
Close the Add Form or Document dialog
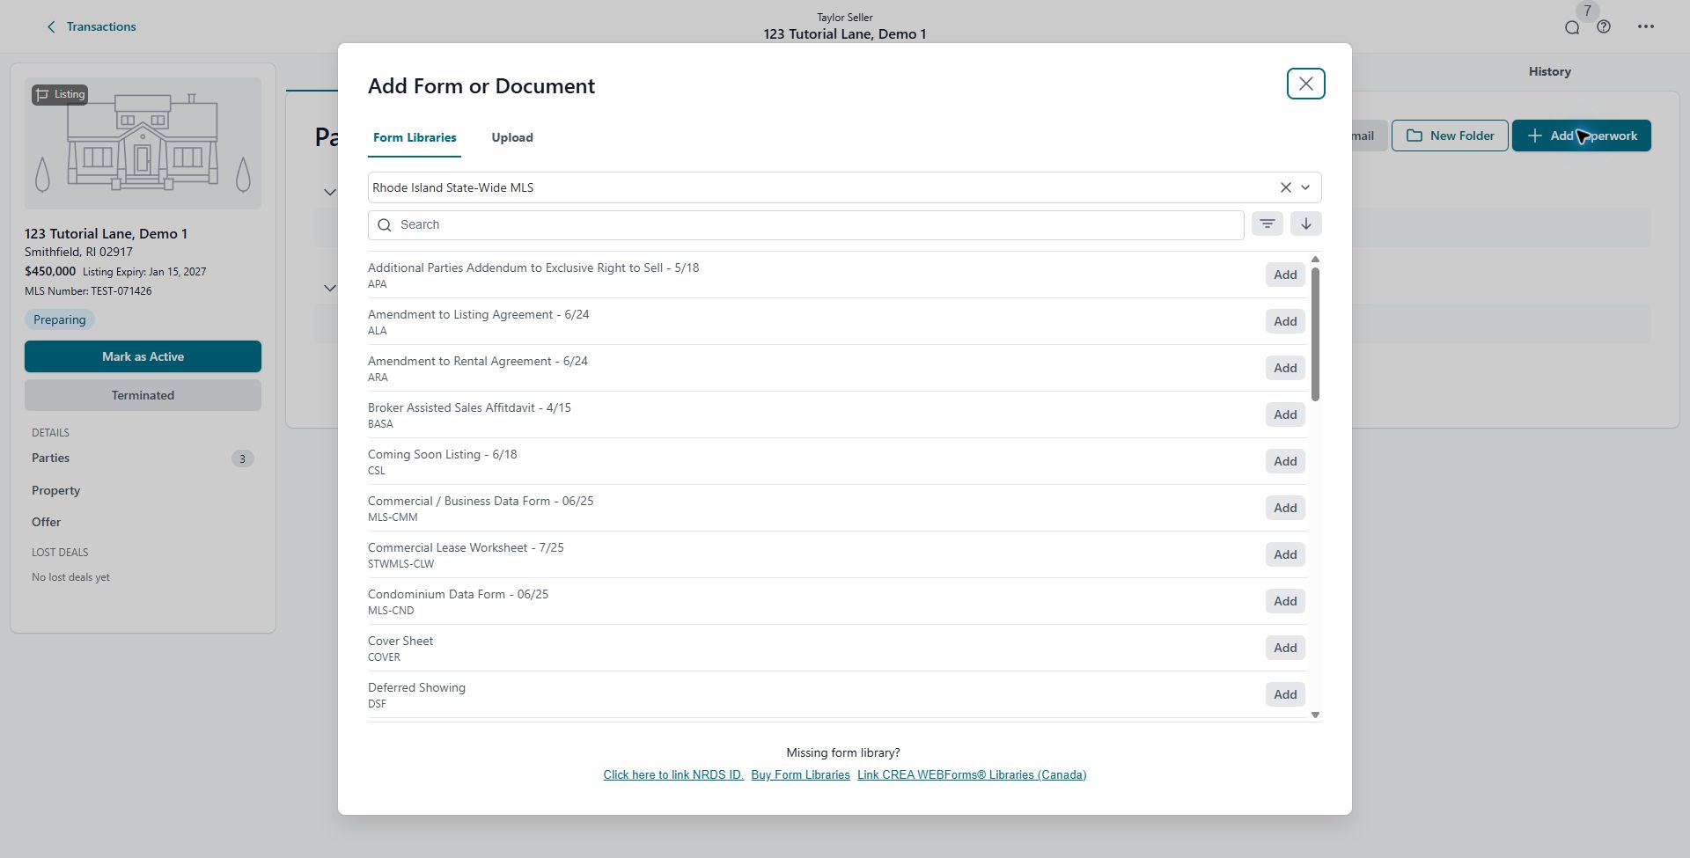pyautogui.click(x=1305, y=84)
